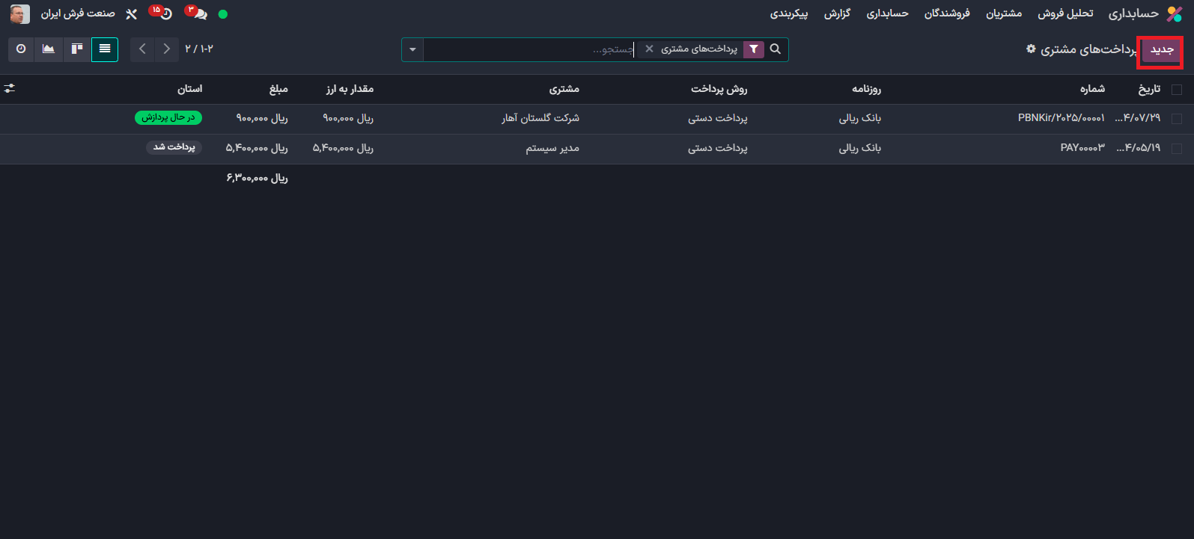Open the chat messages icon with badge 3
This screenshot has width=1194, height=539.
198,14
